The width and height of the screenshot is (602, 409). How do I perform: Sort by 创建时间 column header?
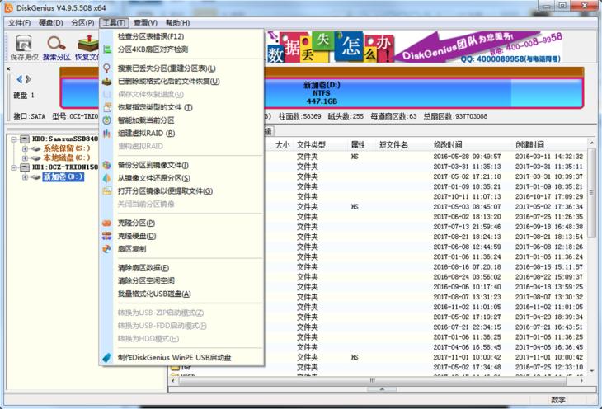click(x=529, y=145)
